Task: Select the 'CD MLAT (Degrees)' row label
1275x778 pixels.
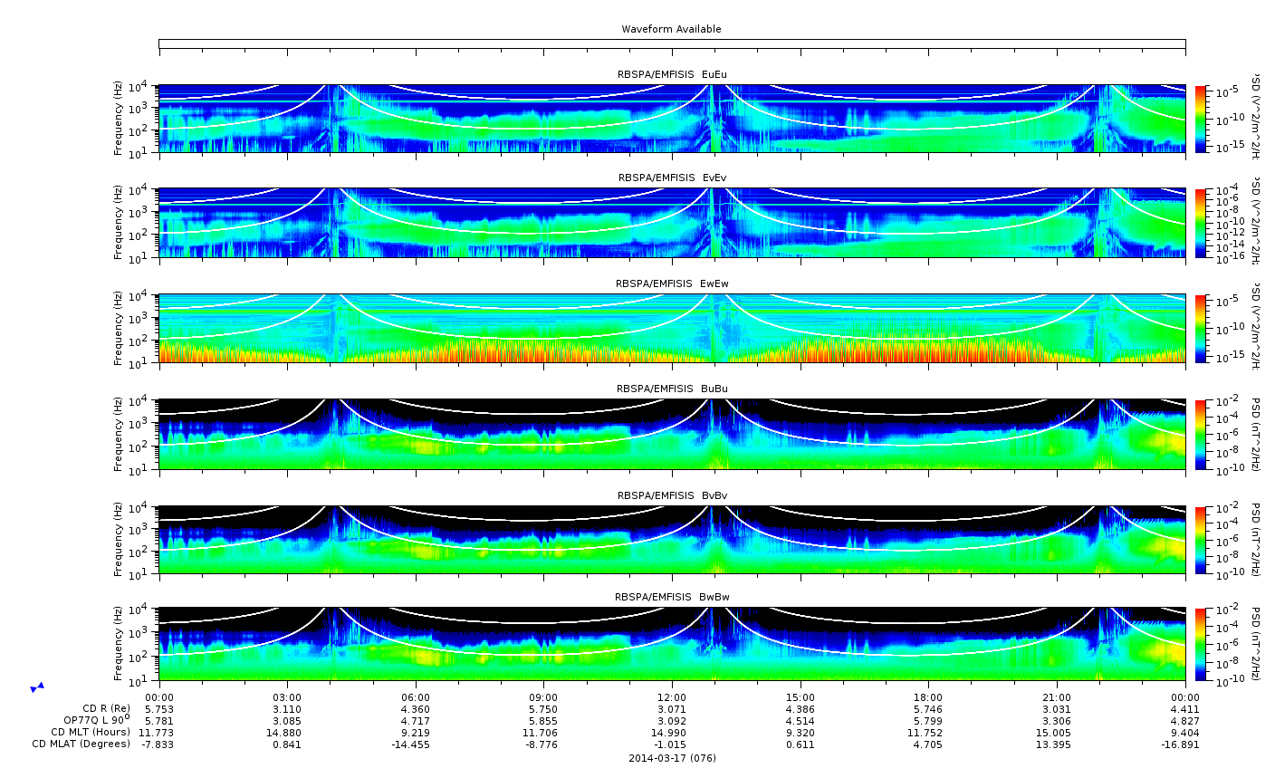Action: point(81,744)
